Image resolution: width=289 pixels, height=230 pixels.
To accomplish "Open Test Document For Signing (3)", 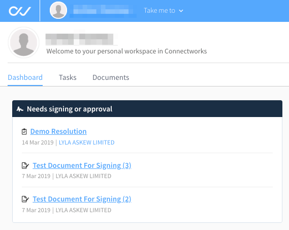I will (x=82, y=165).
